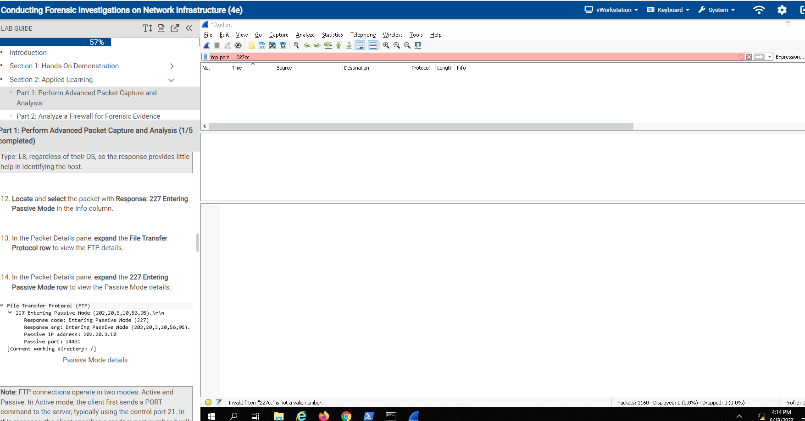Image resolution: width=805 pixels, height=421 pixels.
Task: Open the Expression builder
Action: (789, 57)
